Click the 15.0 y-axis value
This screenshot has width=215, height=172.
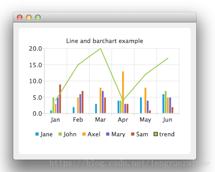click(x=35, y=65)
